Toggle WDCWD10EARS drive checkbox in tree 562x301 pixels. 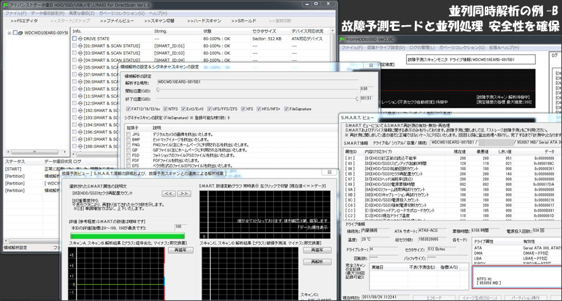(15, 33)
